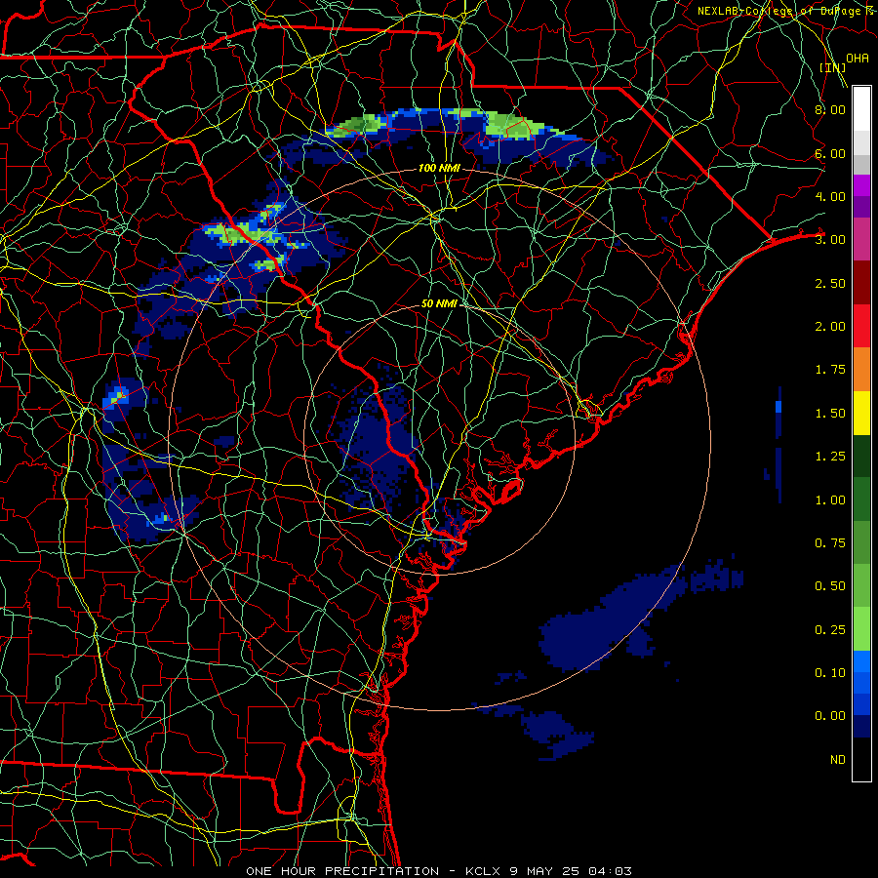Screen dimensions: 878x878
Task: Click the 8.00 legend value
Action: 830,109
